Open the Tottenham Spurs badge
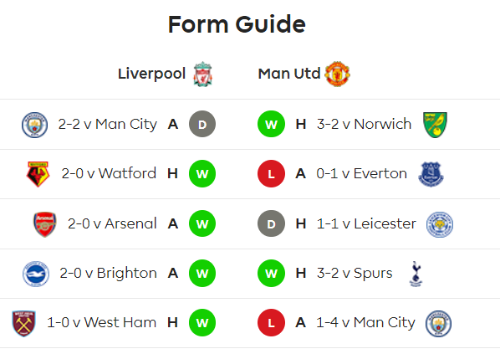Screen dimensions: 500x354 point(416,274)
